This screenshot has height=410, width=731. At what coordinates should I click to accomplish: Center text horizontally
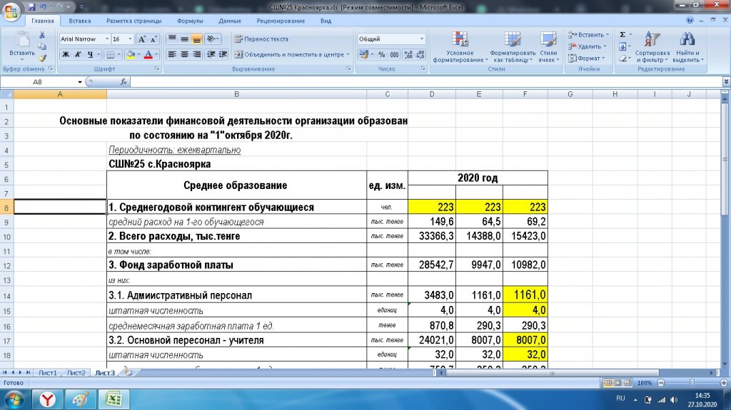184,54
